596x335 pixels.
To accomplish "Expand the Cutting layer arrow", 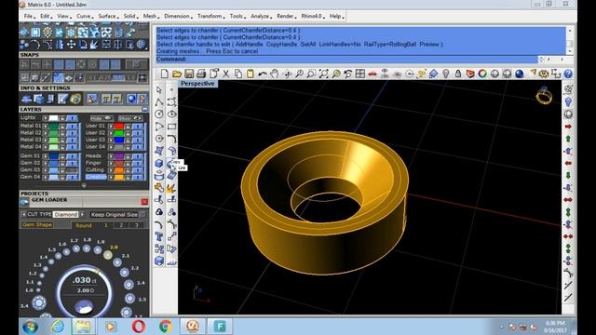I will (111, 170).
